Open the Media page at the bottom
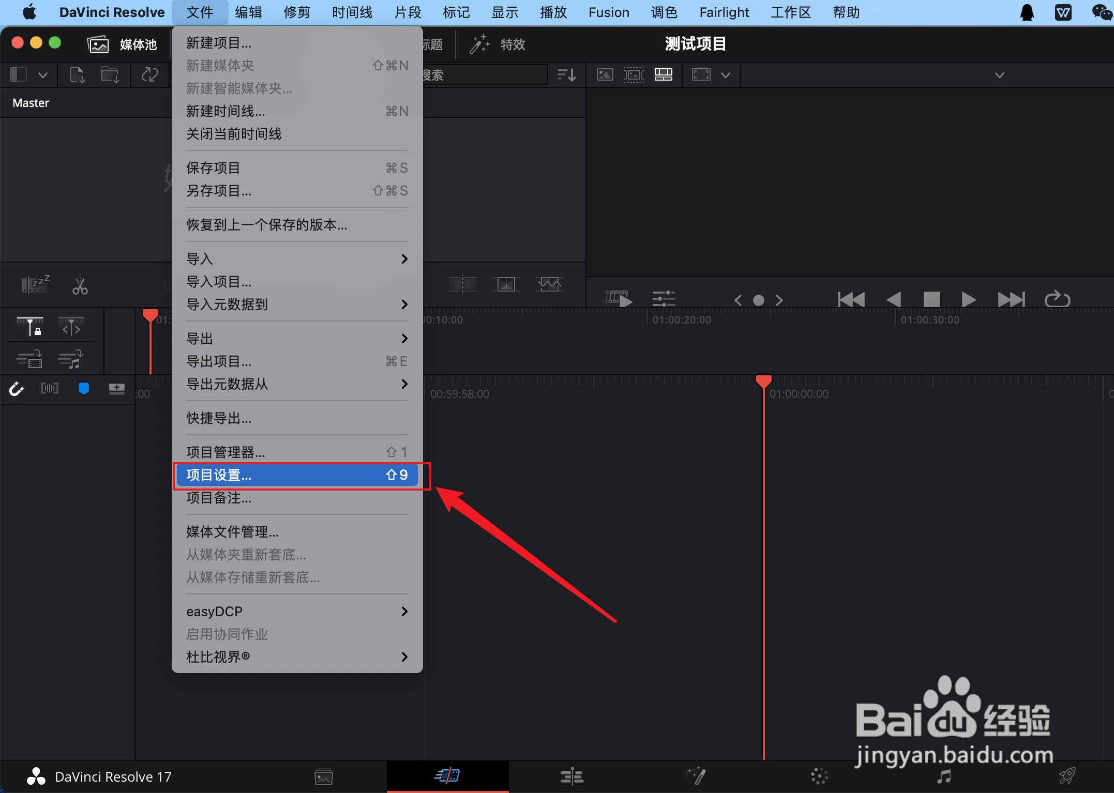This screenshot has height=793, width=1114. click(324, 776)
